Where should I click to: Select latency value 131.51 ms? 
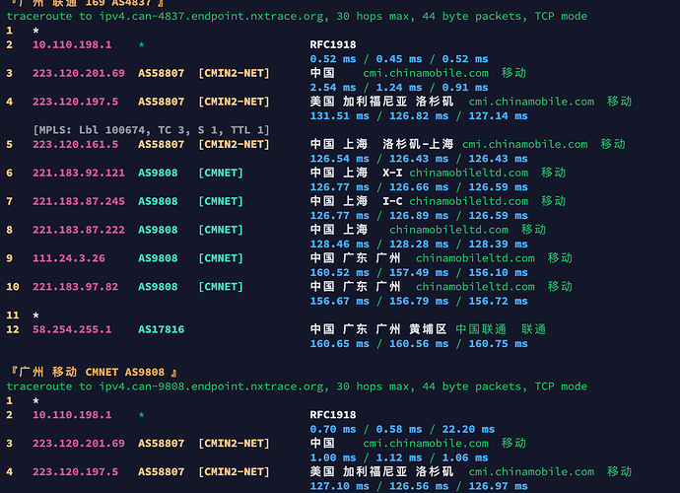pos(340,116)
